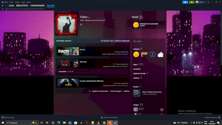Click the Nível 9 level badge
The width and height of the screenshot is (222, 125).
tap(141, 17)
